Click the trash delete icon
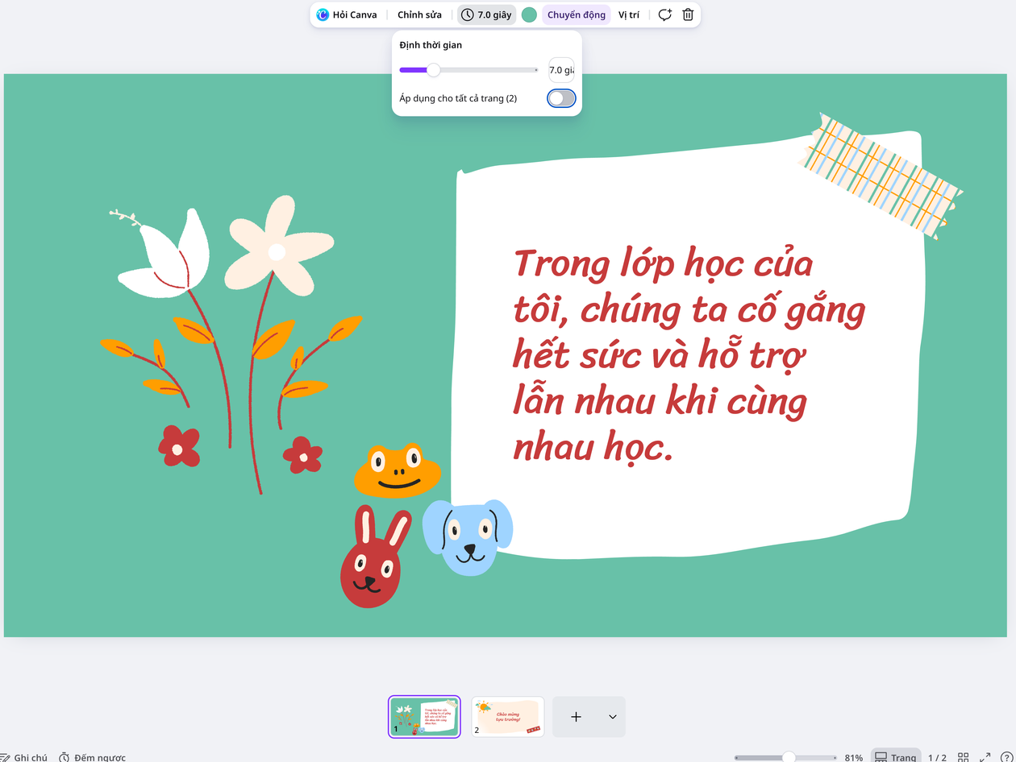 tap(688, 14)
